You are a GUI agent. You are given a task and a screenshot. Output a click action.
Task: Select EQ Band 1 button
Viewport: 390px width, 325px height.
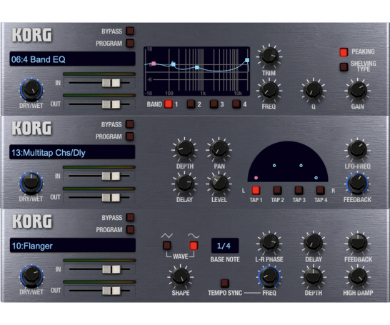(169, 104)
